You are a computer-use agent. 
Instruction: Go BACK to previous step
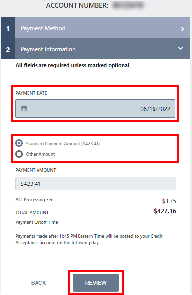pos(38,283)
